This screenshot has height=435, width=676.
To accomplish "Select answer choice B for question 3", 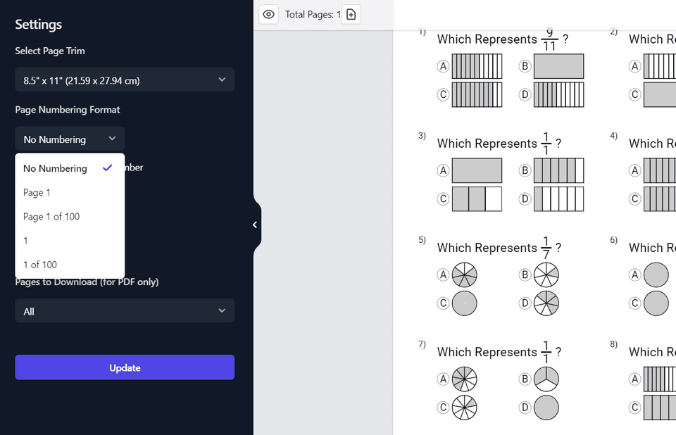I will (x=525, y=170).
